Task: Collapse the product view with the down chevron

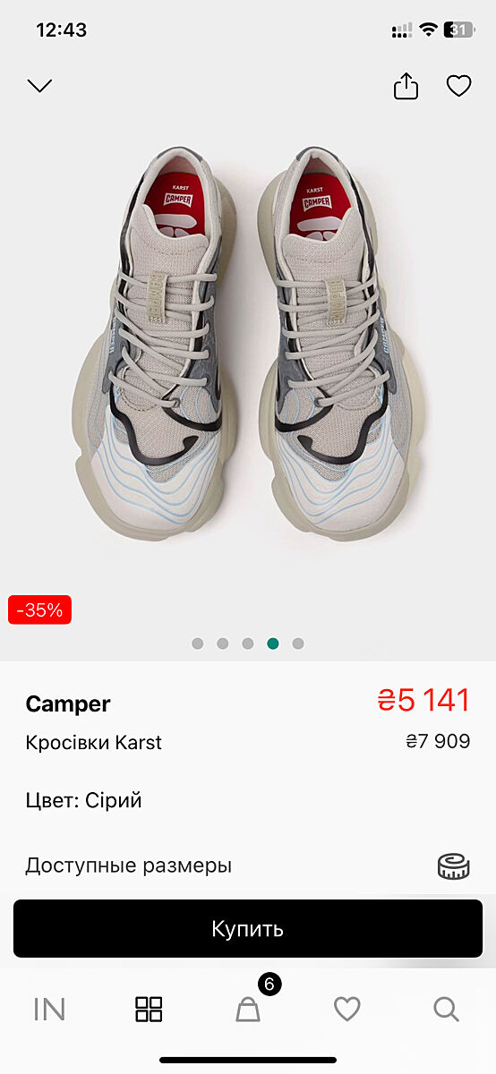Action: [39, 86]
